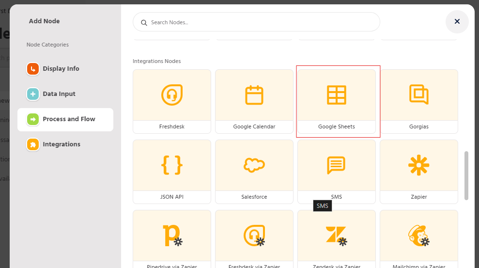Image resolution: width=479 pixels, height=268 pixels.
Task: Select the Freshdesk integration node icon
Action: point(171,95)
